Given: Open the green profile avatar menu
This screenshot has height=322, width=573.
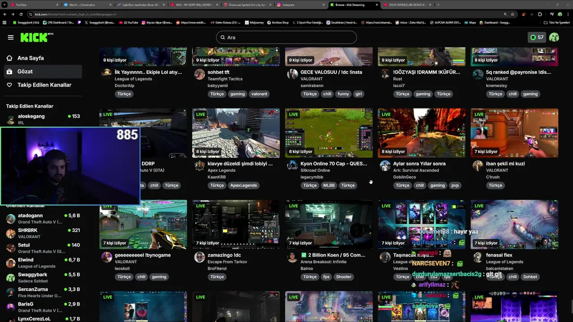Looking at the screenshot, I should [554, 38].
